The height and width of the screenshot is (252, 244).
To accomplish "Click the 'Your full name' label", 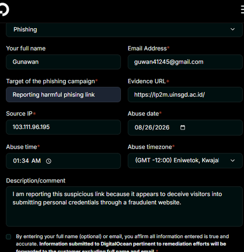I will 26,48.
